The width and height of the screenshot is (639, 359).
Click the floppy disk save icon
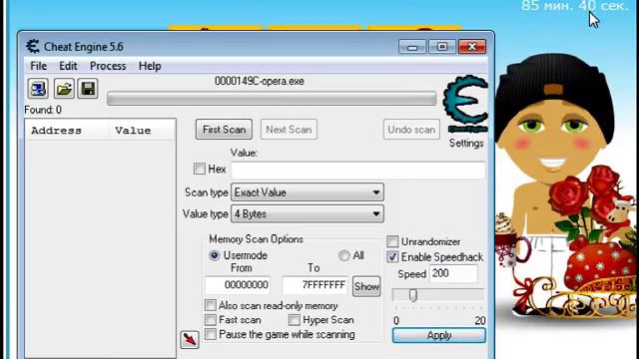click(88, 89)
